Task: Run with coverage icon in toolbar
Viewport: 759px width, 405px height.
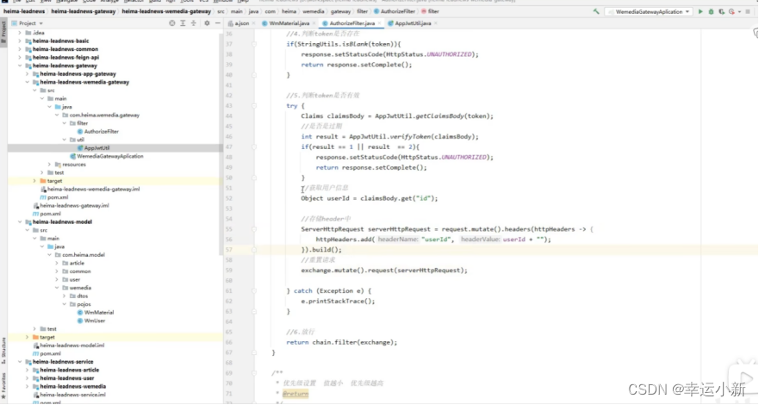Action: click(721, 11)
